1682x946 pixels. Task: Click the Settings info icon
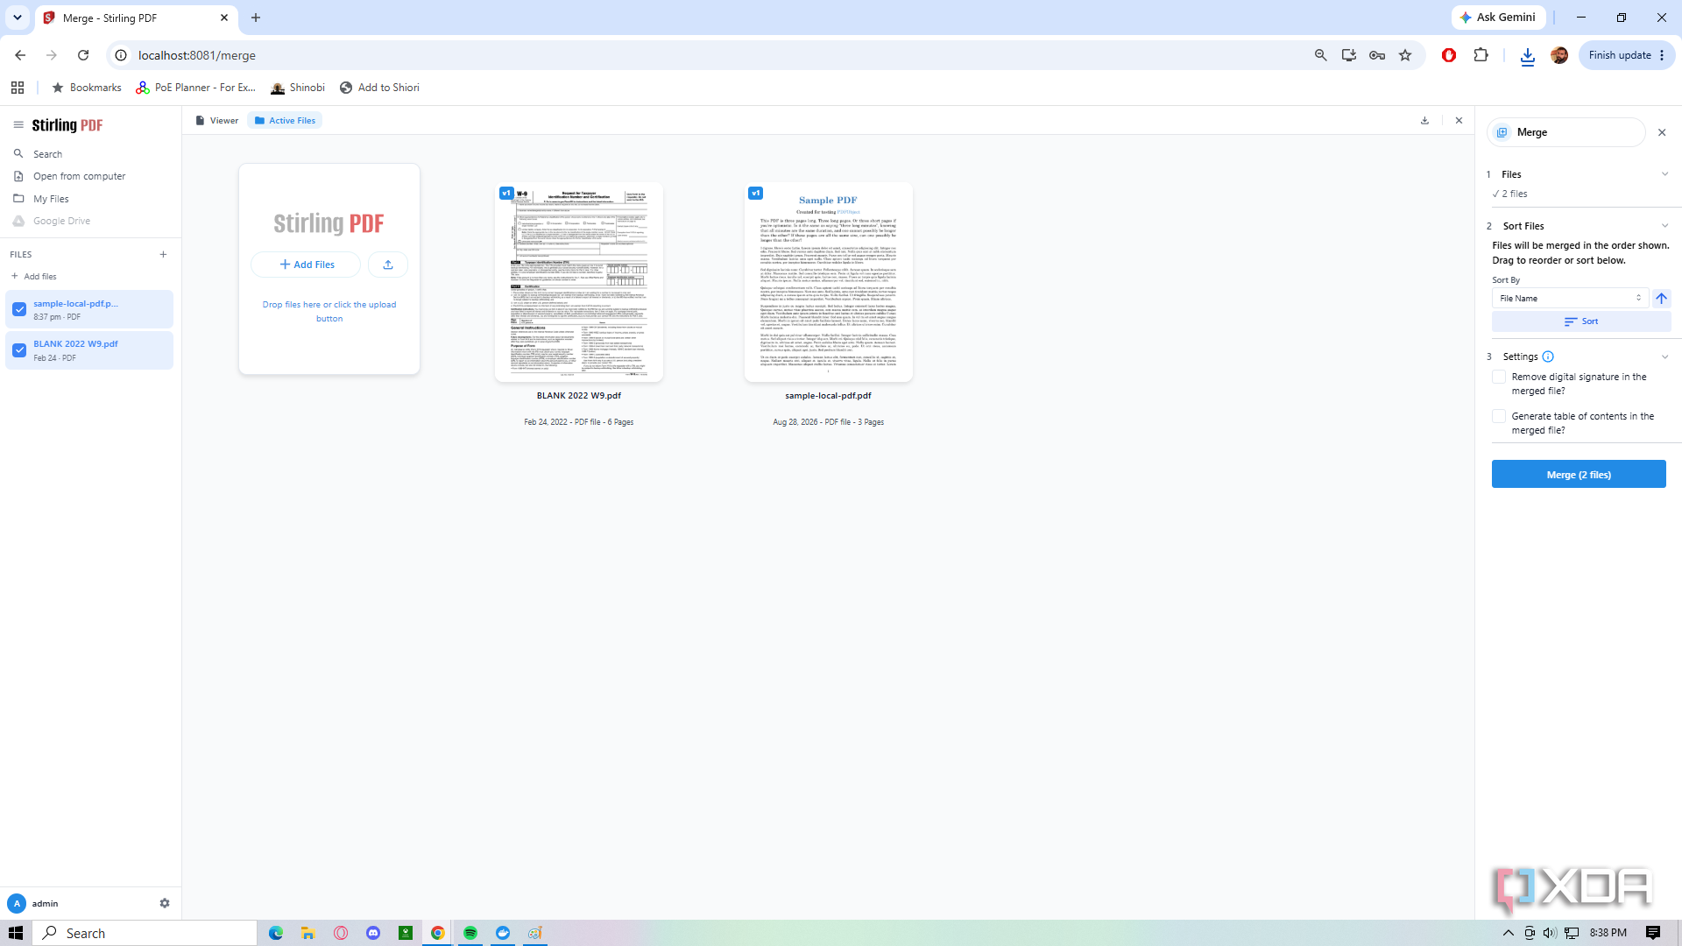pos(1548,357)
